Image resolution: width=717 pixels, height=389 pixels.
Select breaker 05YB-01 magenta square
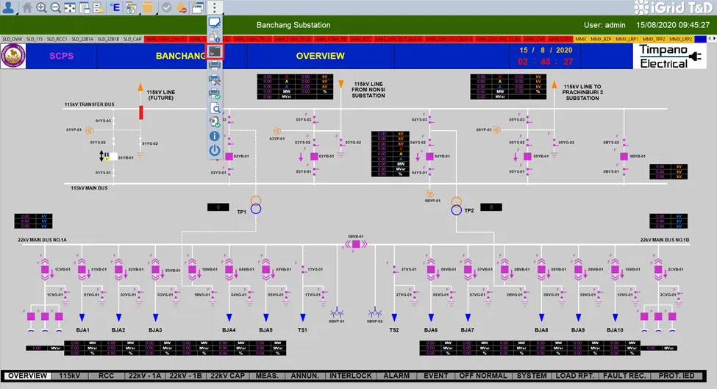pos(527,157)
